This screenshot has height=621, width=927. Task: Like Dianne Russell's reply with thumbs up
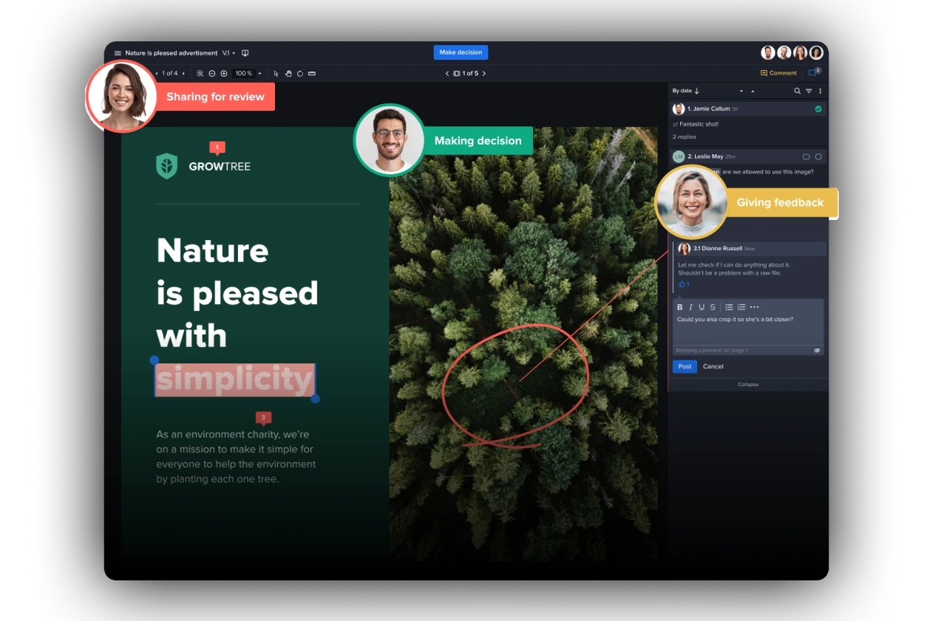click(682, 284)
